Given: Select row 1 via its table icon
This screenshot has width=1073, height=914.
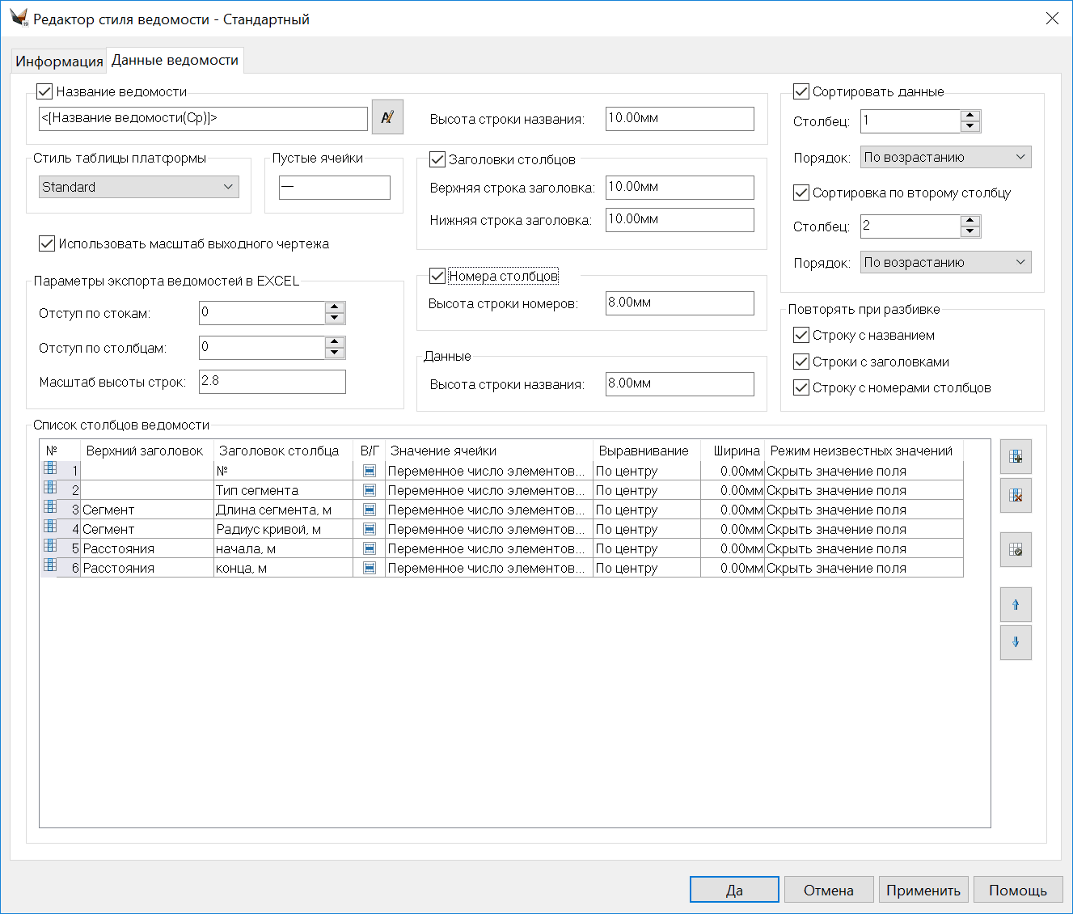Looking at the screenshot, I should click(50, 468).
